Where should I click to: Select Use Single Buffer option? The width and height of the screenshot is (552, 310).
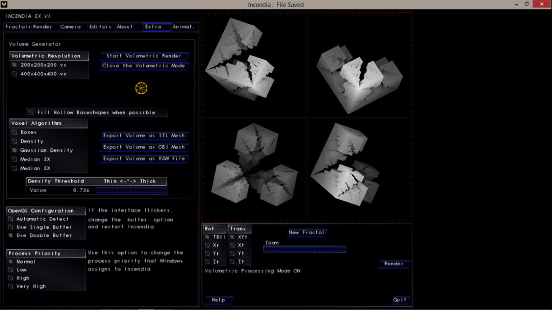pyautogui.click(x=11, y=228)
